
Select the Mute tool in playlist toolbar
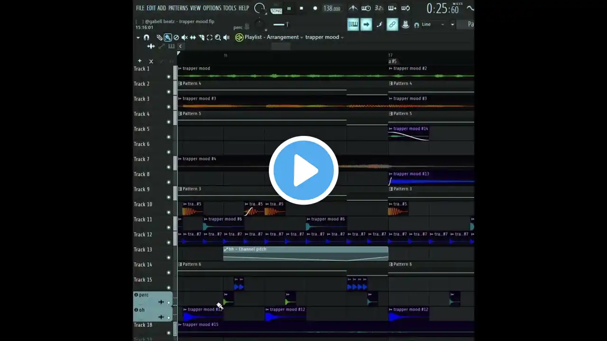[184, 37]
